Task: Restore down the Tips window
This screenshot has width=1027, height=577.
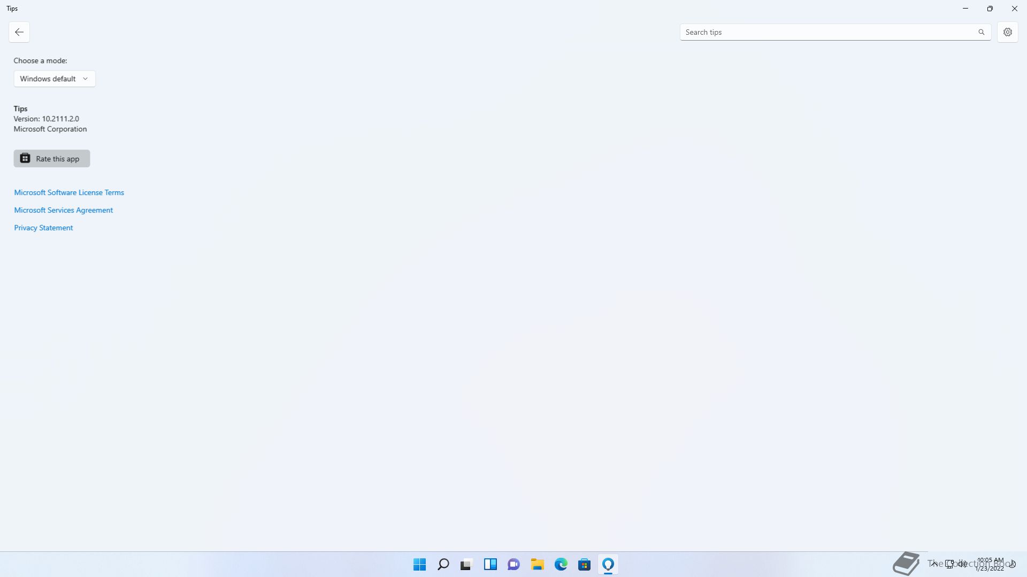Action: pyautogui.click(x=990, y=9)
